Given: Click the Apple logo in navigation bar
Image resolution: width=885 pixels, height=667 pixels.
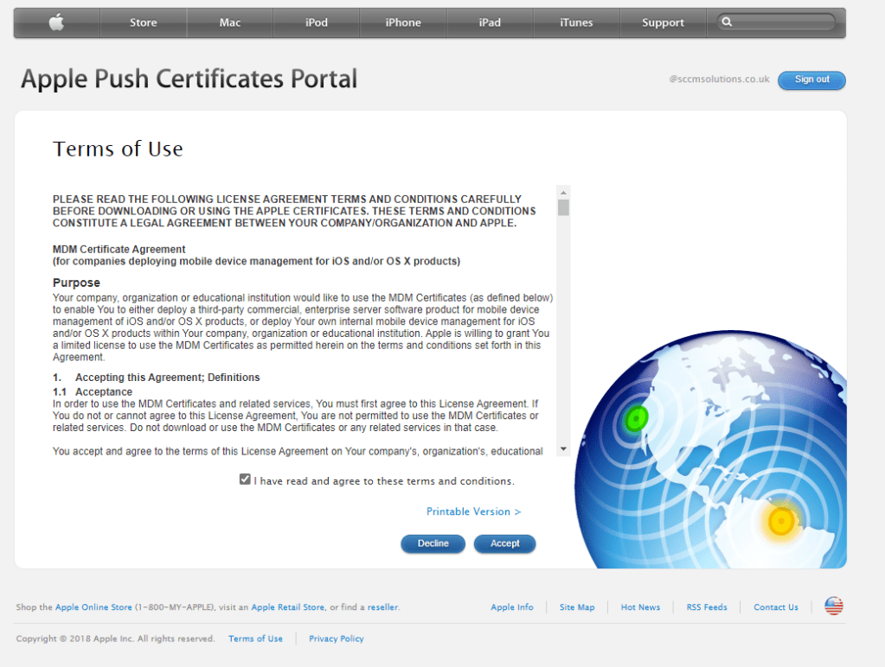Looking at the screenshot, I should 56,22.
